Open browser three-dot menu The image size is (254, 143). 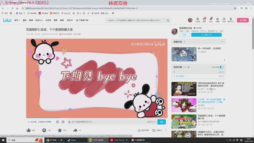tap(251, 8)
